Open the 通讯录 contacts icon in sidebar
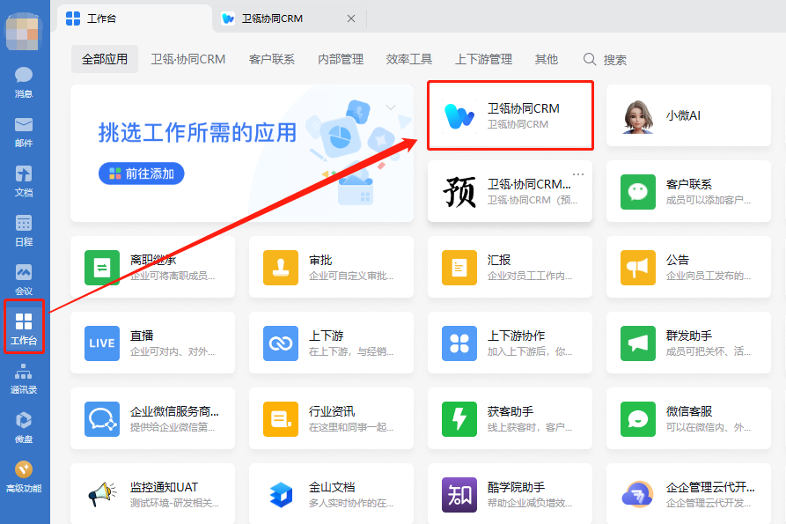 [24, 378]
